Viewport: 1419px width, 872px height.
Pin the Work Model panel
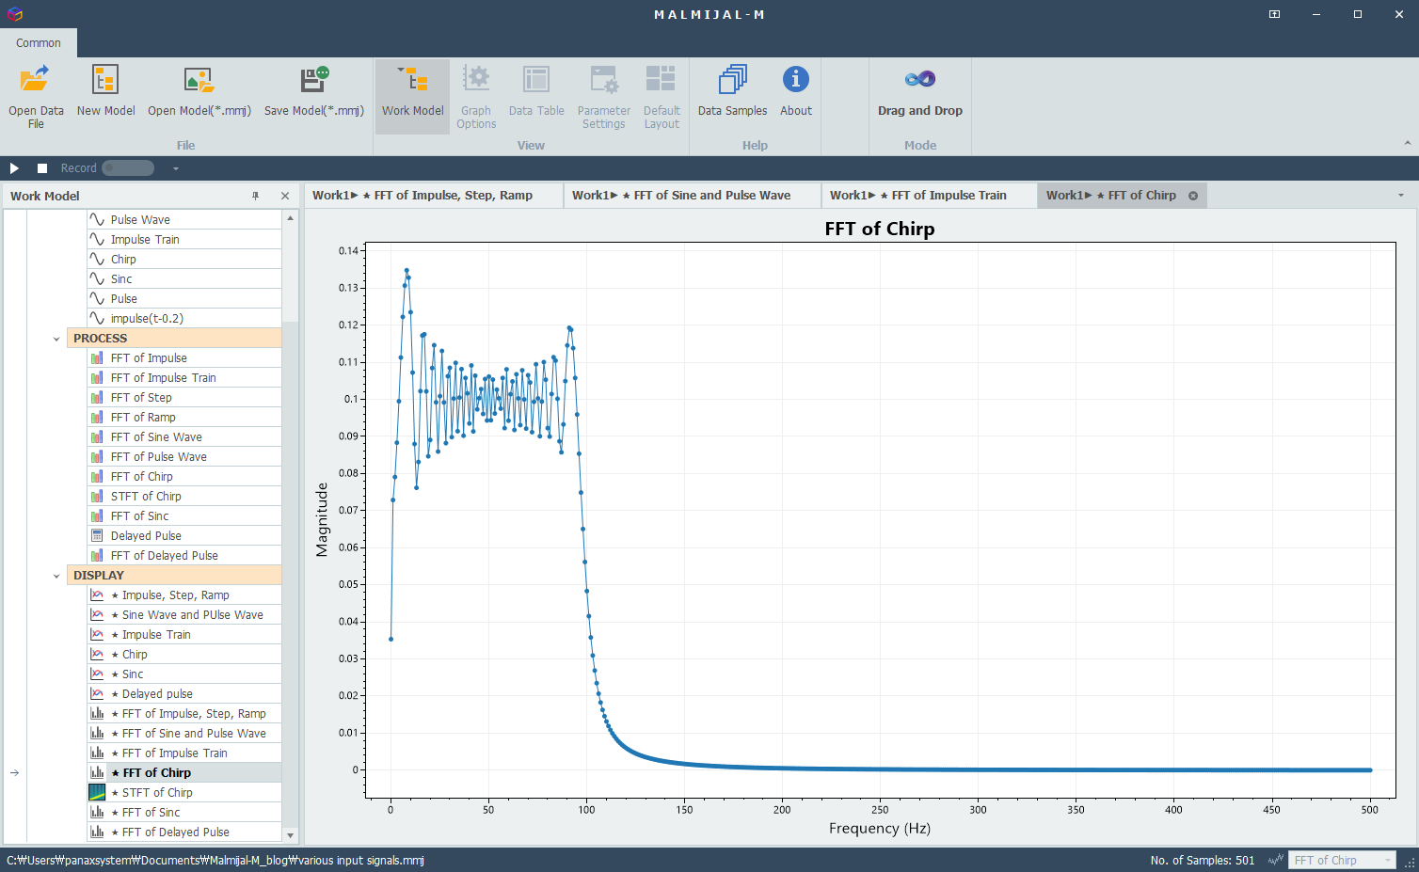pos(255,196)
